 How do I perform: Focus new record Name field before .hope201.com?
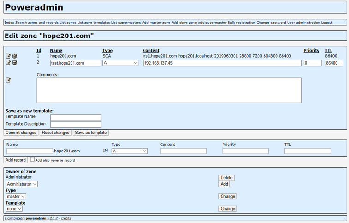point(30,151)
